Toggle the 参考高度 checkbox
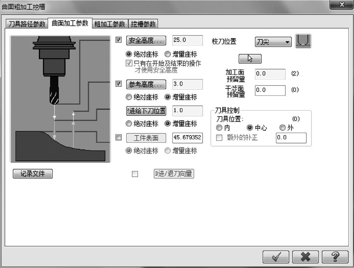 [x=119, y=84]
